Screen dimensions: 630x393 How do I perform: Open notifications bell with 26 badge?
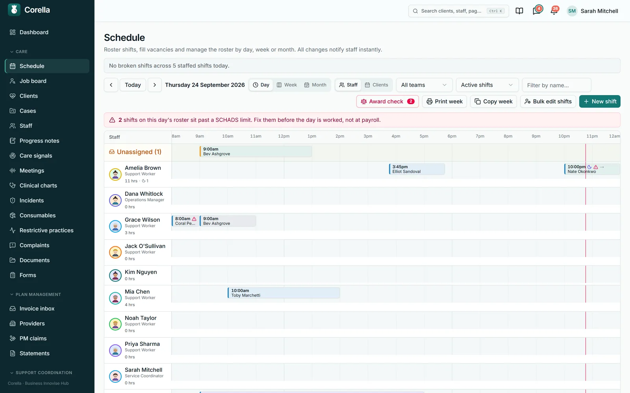pos(554,11)
